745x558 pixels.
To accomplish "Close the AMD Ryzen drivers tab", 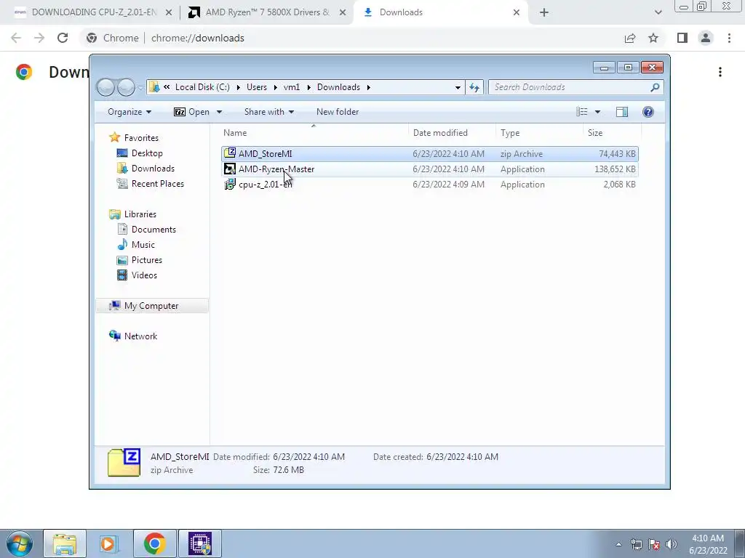I will pyautogui.click(x=343, y=13).
